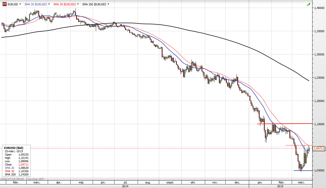This screenshot has height=188, width=326.
Task: Open the SMA 20 (EURUSD) dropdown arrow
Action: point(49,4)
